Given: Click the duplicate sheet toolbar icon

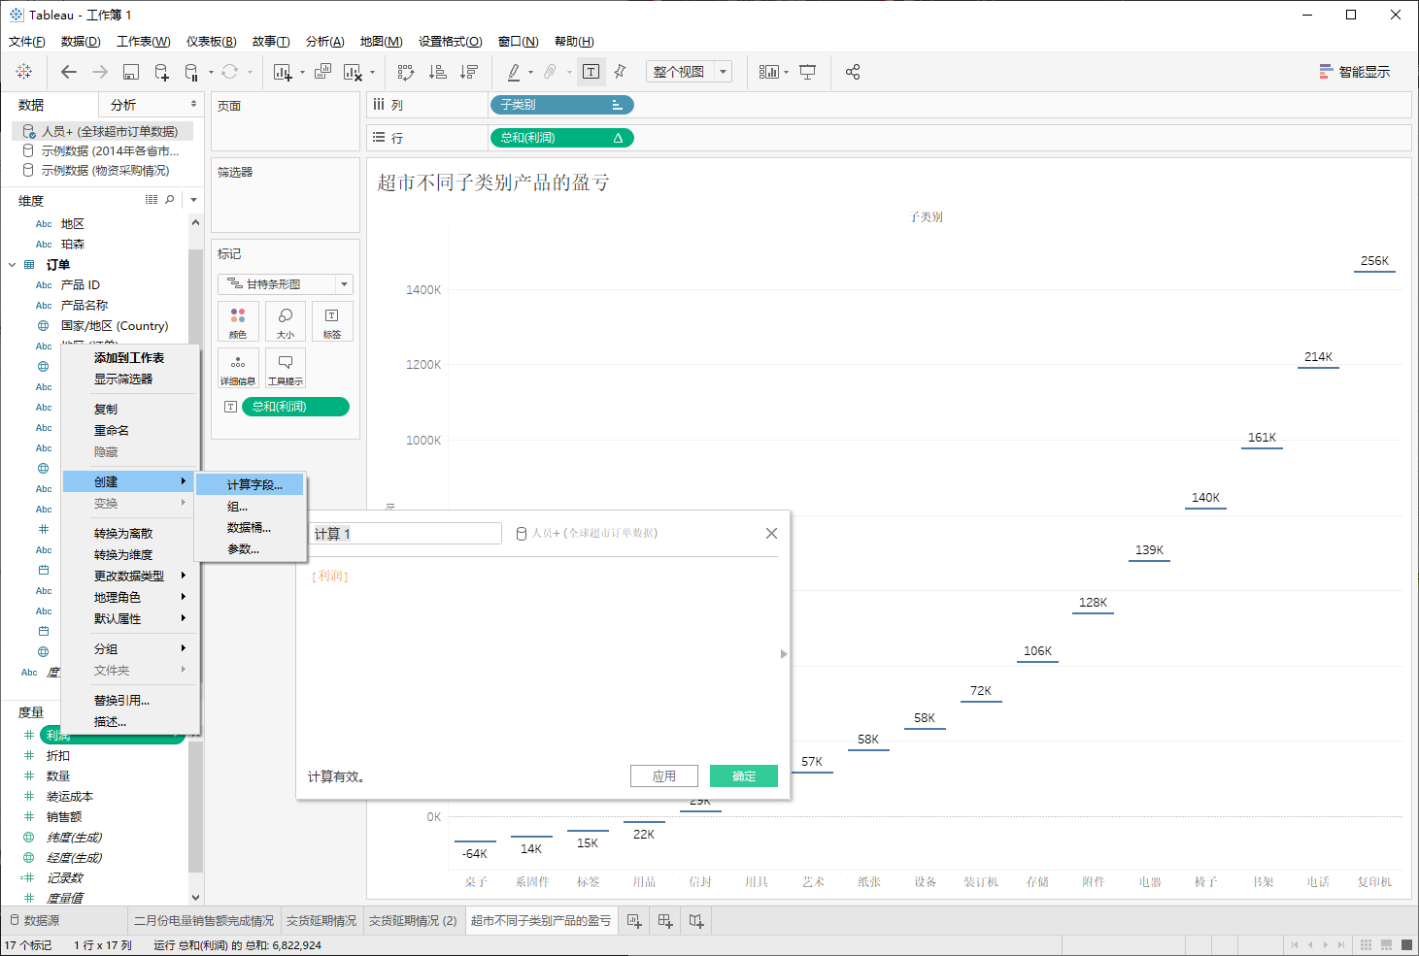Looking at the screenshot, I should pos(322,72).
